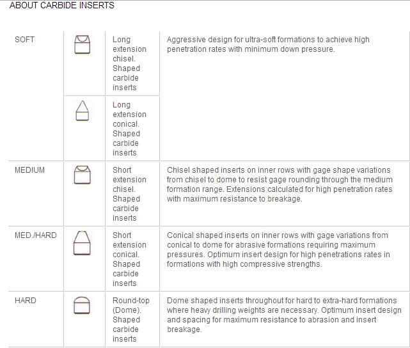410x348 pixels.
Task: Click the long extension chisel insert icon
Action: [x=83, y=44]
